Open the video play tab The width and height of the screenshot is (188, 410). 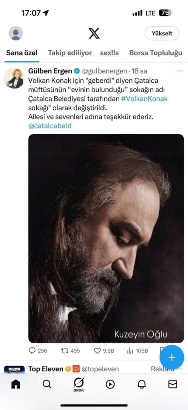pyautogui.click(x=110, y=384)
